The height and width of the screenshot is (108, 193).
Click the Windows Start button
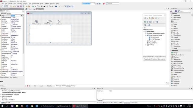(x=2, y=106)
